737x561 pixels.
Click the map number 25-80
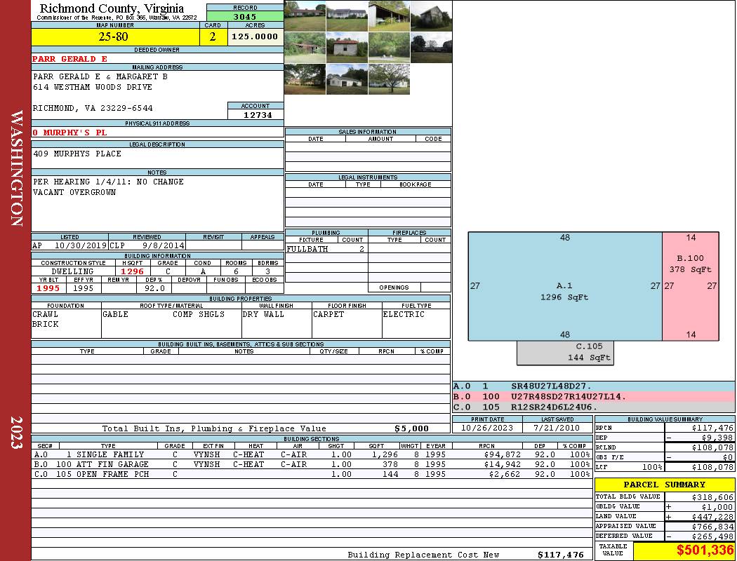(x=113, y=36)
